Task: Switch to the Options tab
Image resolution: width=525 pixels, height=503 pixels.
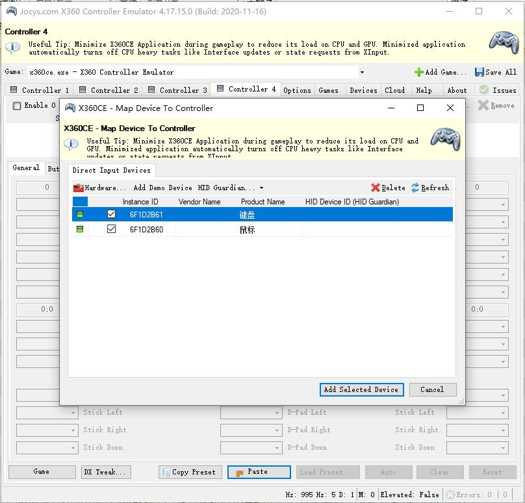Action: tap(298, 90)
